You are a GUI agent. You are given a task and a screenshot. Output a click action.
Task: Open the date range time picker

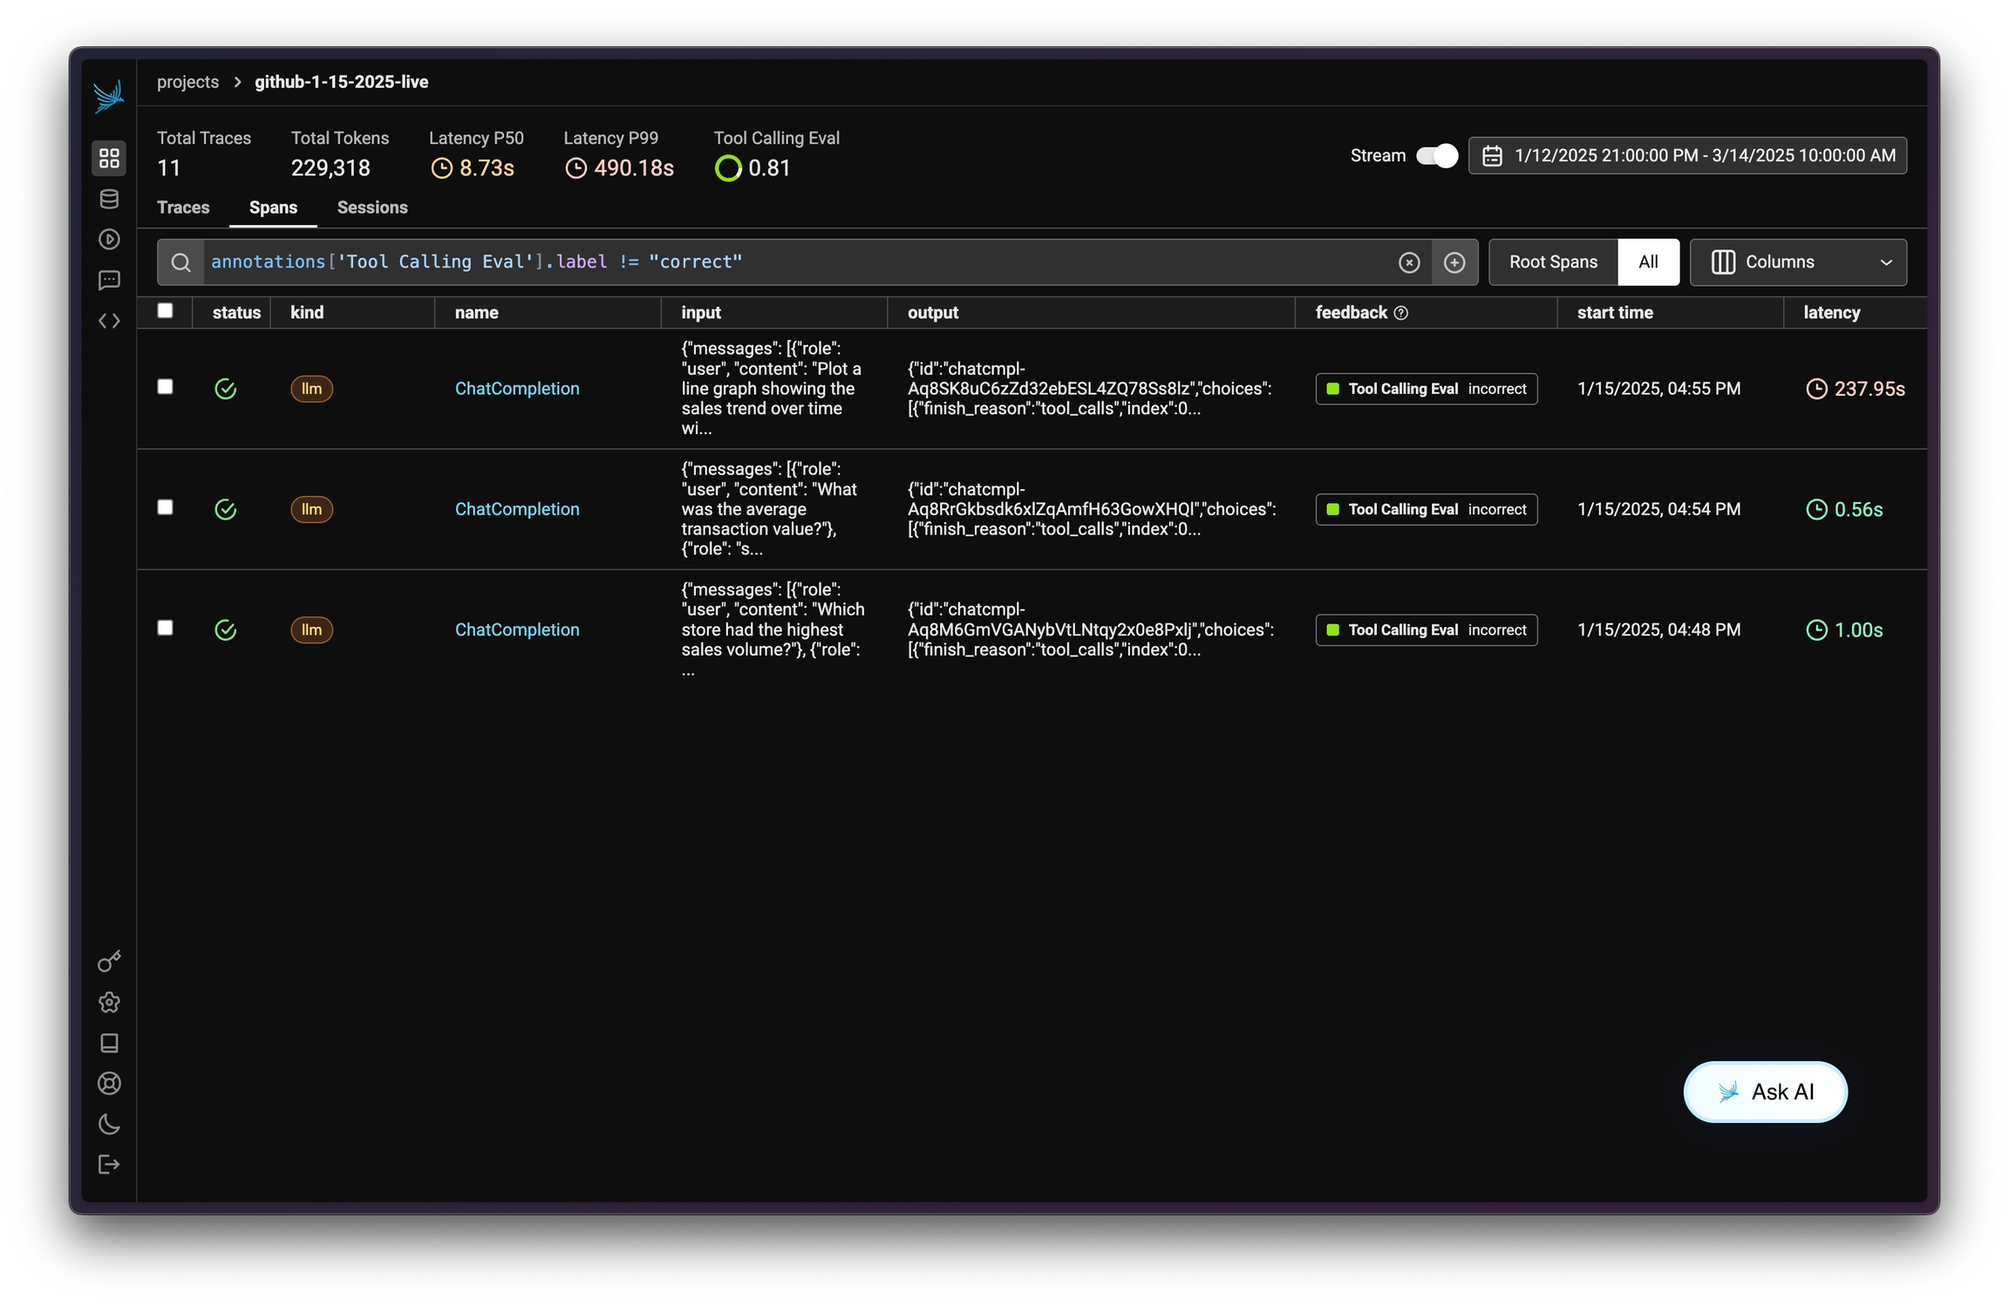tap(1686, 156)
